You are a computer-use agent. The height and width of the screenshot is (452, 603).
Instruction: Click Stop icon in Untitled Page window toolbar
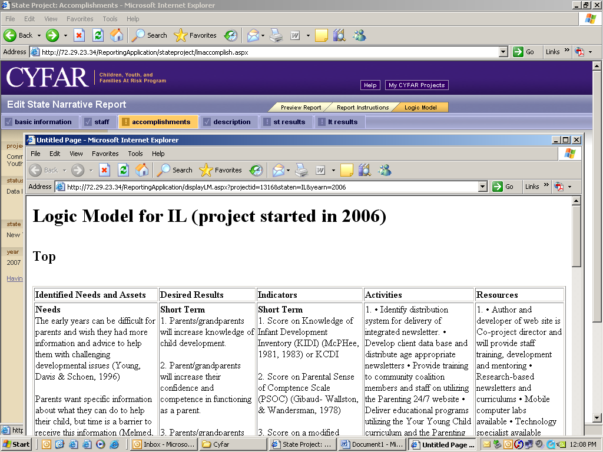(x=104, y=170)
